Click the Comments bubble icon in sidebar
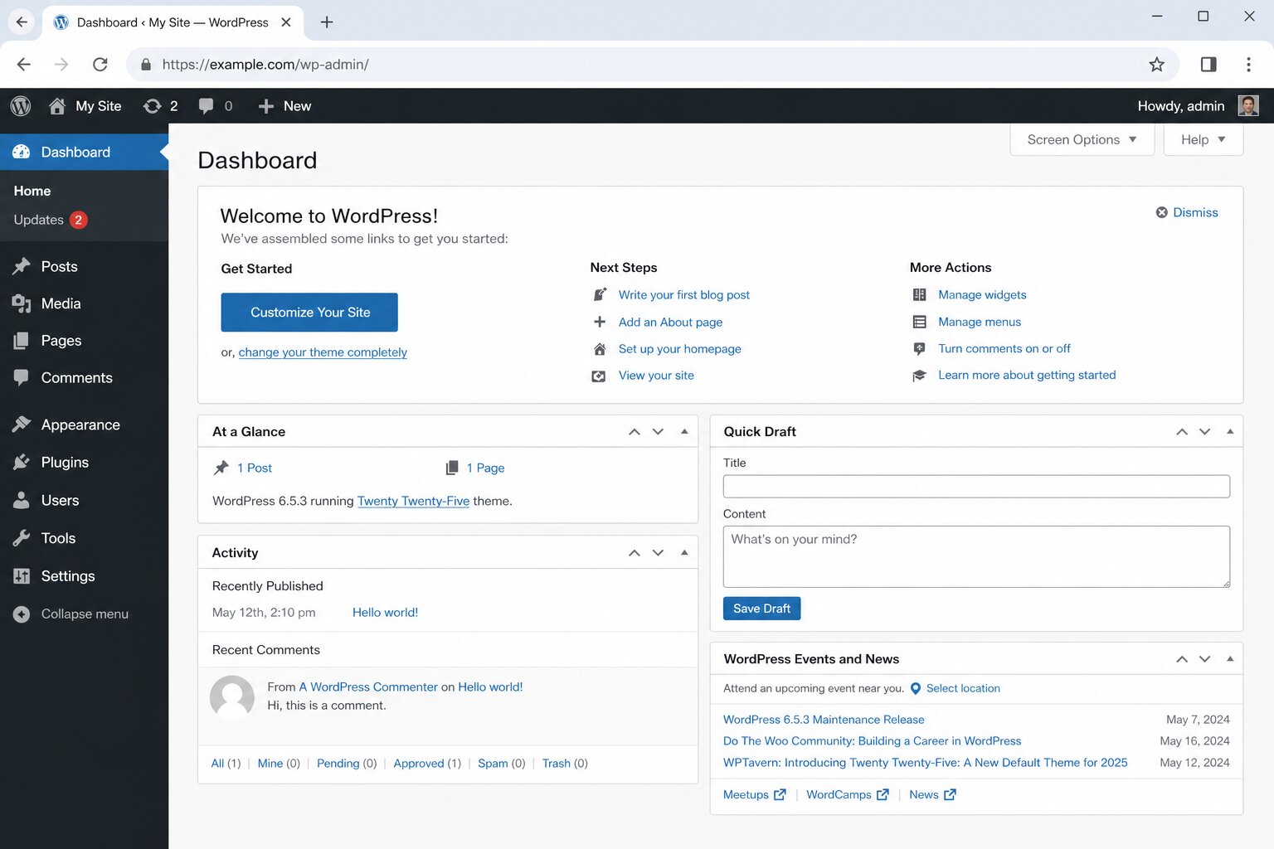Viewport: 1274px width, 849px height. (22, 377)
